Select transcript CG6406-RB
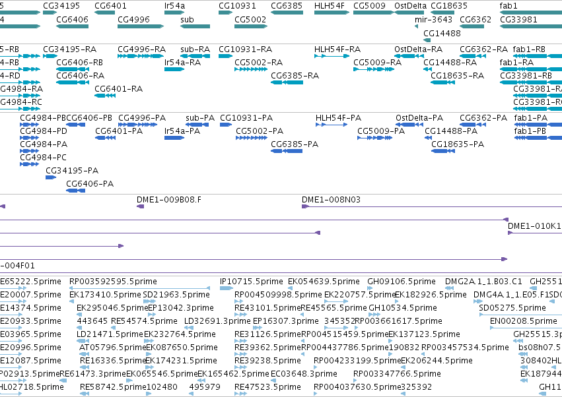 point(73,69)
